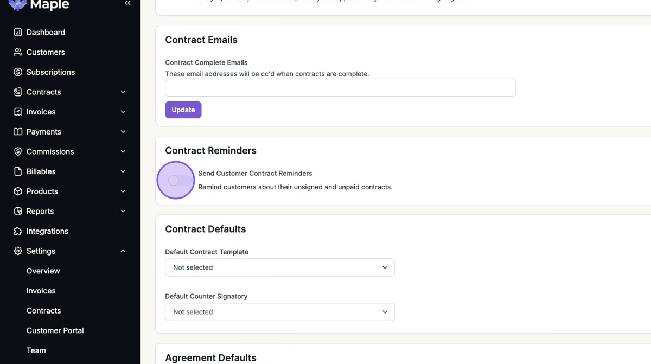The image size is (651, 364).
Task: Open Default Contract Template dropdown
Action: 279,267
